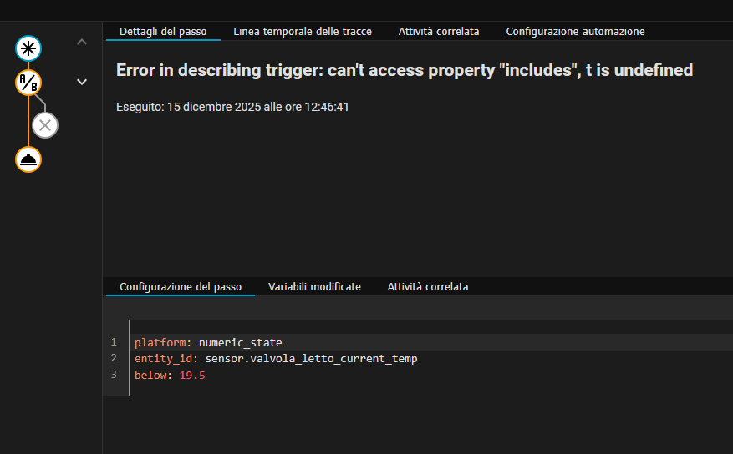Go to next step with down chevron

[82, 82]
